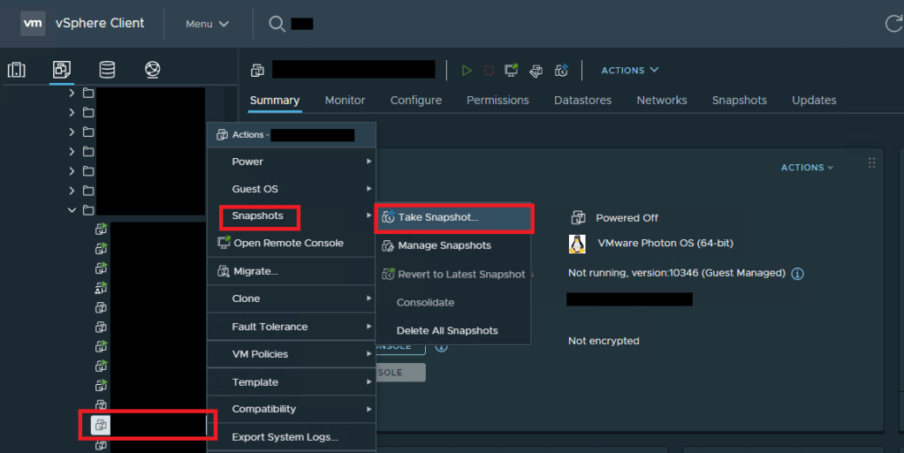904x453 pixels.
Task: Open the Storage inventory view icon
Action: point(107,70)
